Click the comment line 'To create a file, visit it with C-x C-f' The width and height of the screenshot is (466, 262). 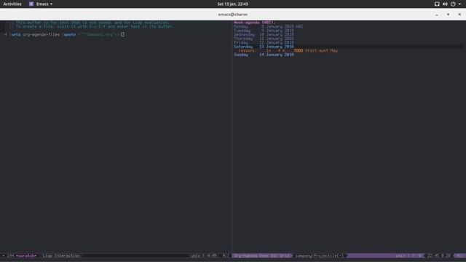[x=92, y=26]
